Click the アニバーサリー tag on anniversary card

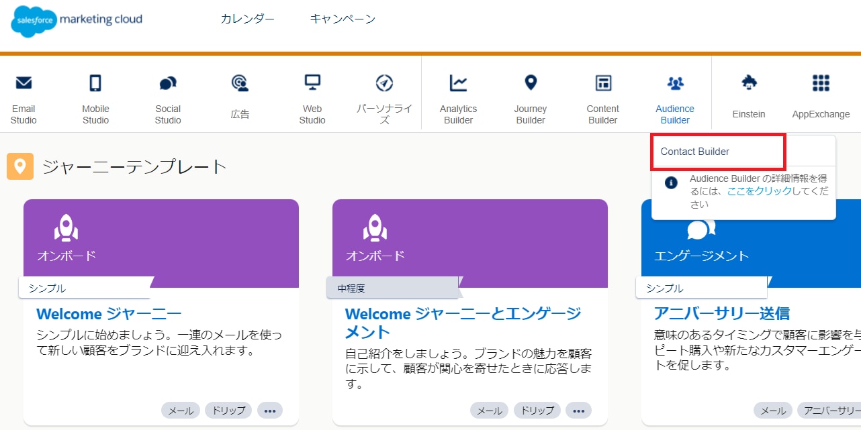[x=829, y=411]
